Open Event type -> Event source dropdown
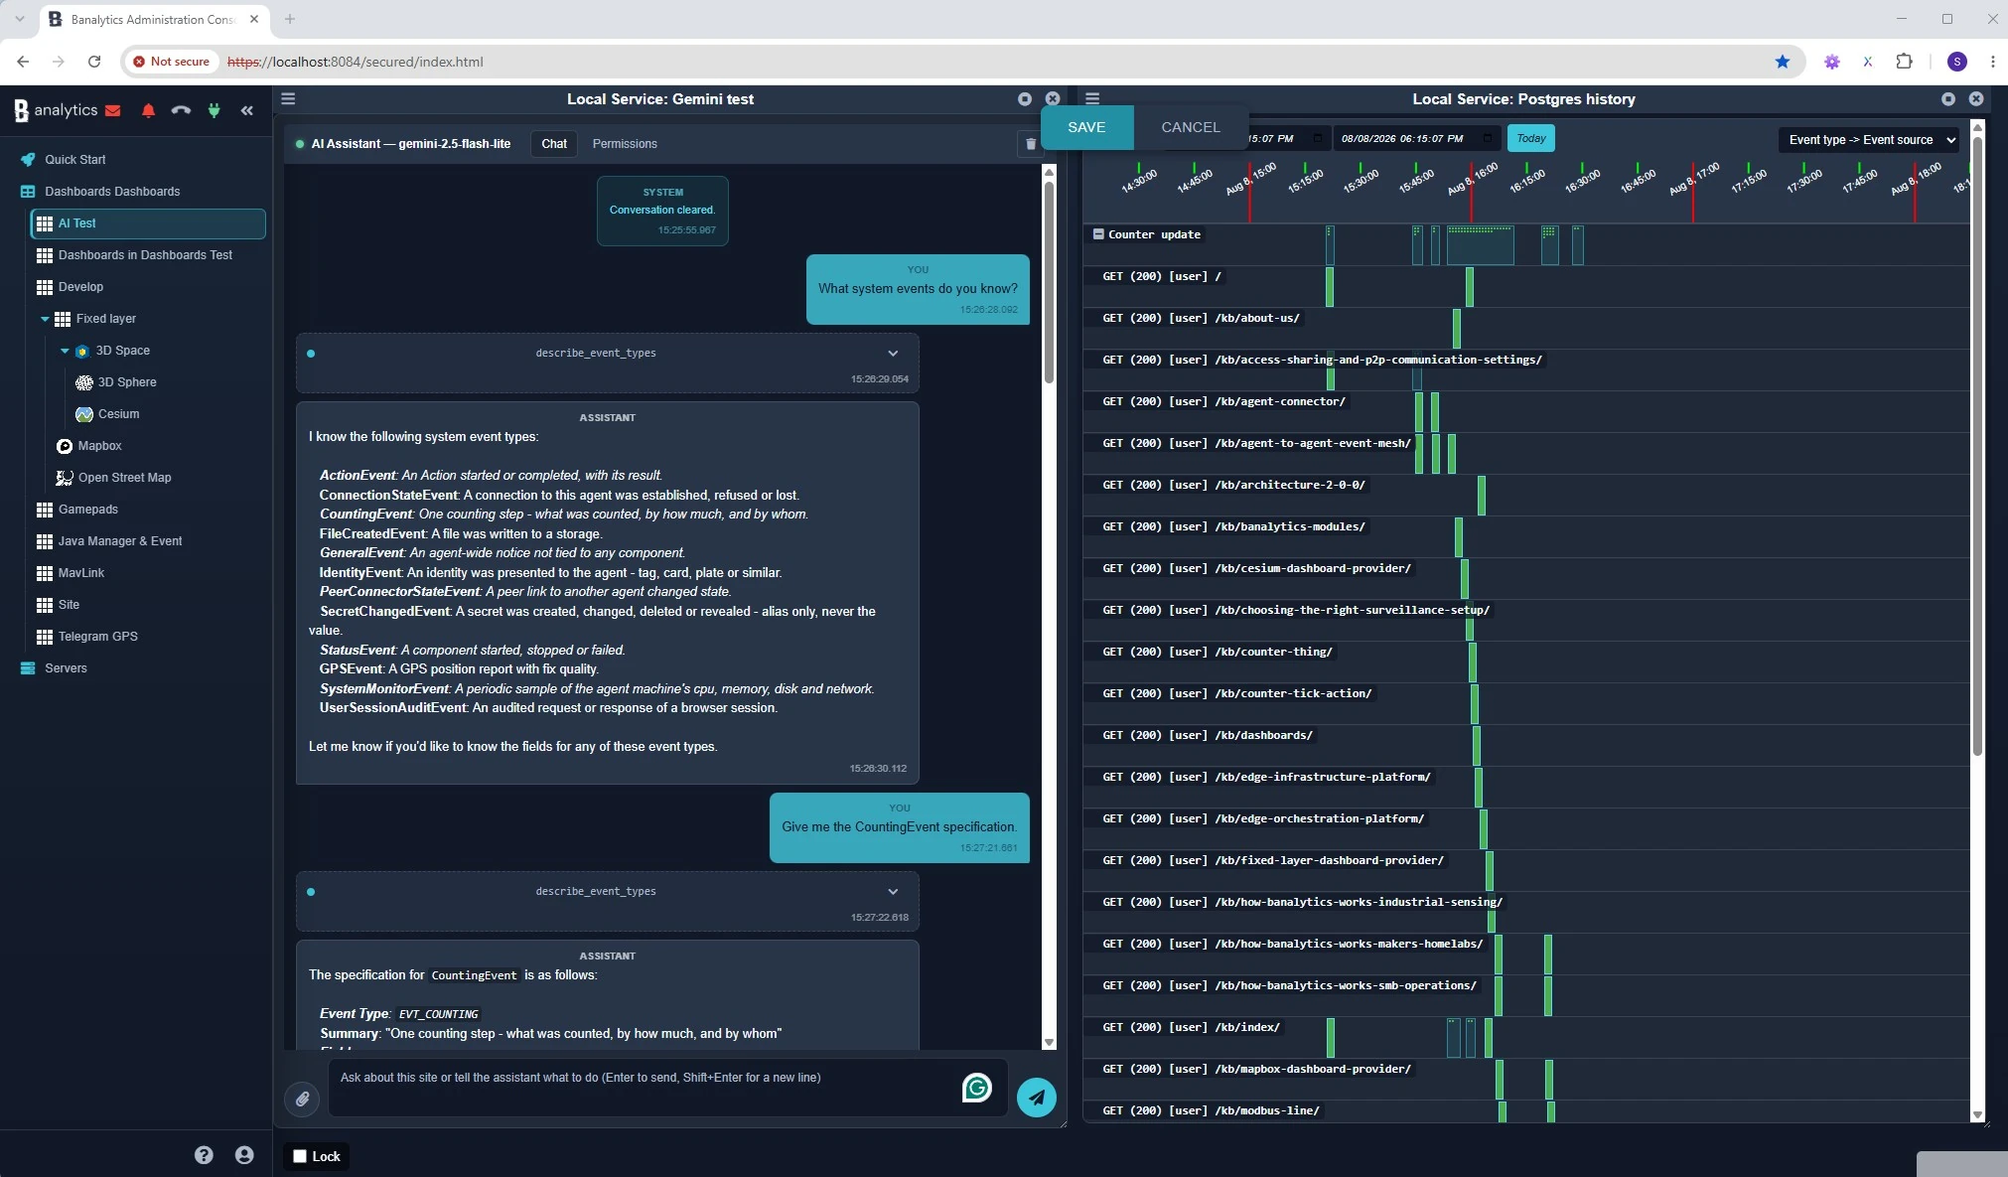Viewport: 2008px width, 1177px height. tap(1871, 140)
